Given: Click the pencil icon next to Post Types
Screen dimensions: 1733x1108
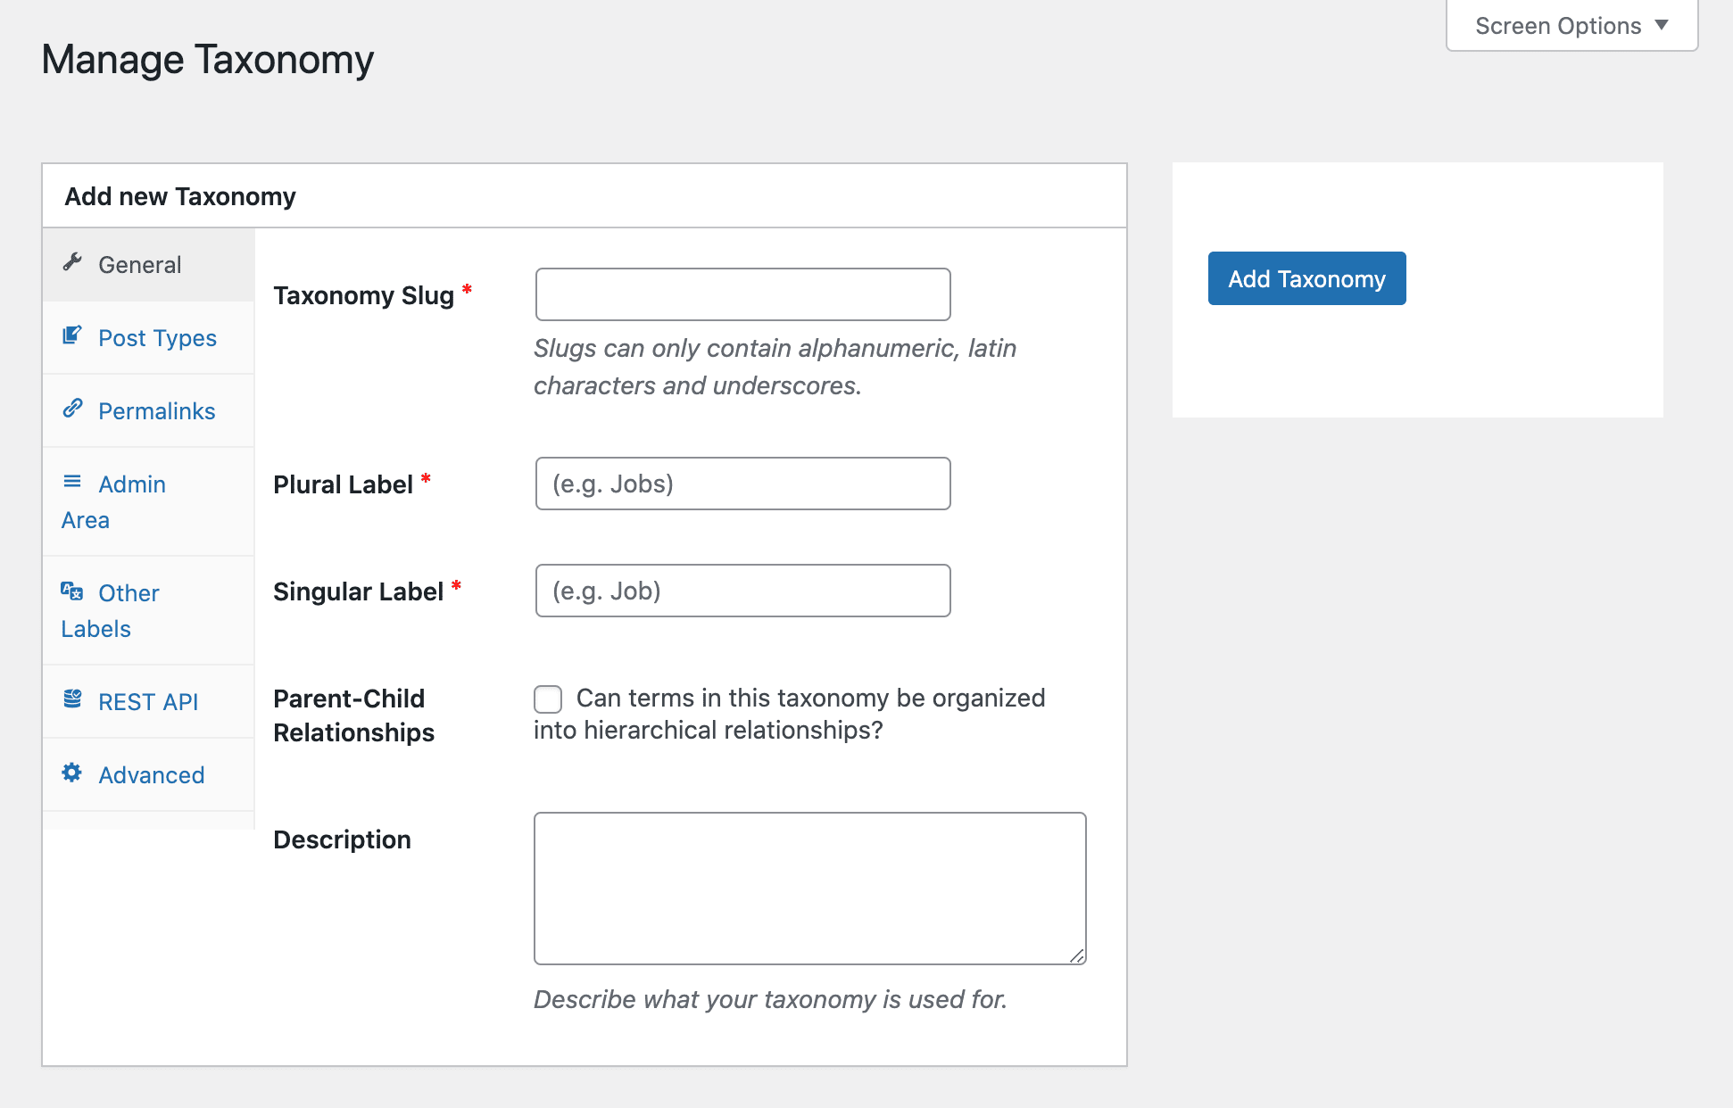Looking at the screenshot, I should point(73,335).
